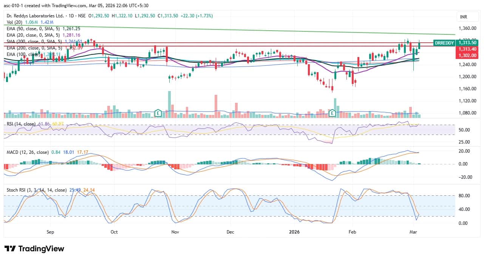Click the 1,160.00 price axis value

467,89
